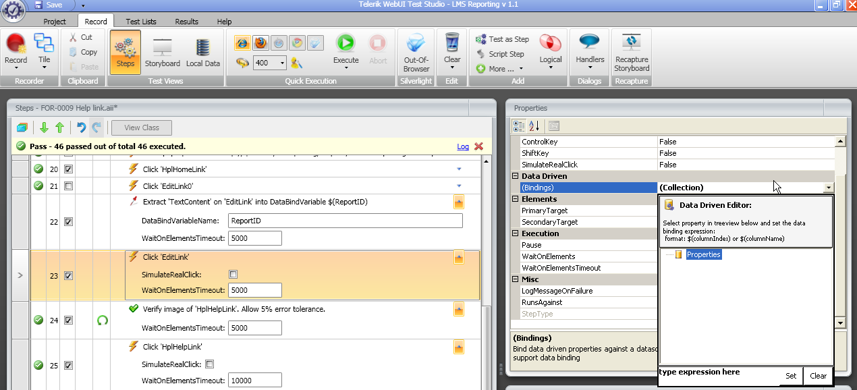This screenshot has width=857, height=390.
Task: Expand step 20 'HplHomeLink' details arrow
Action: click(x=459, y=169)
